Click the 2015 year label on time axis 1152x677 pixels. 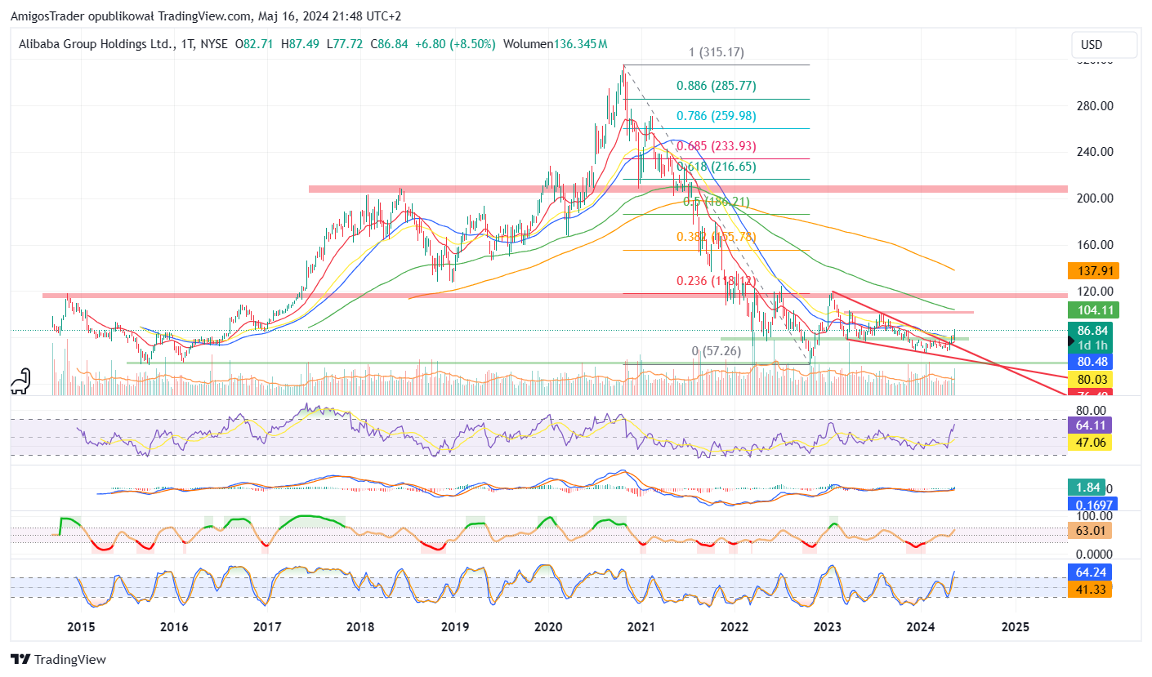(81, 627)
